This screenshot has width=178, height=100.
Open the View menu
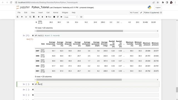(33, 12)
